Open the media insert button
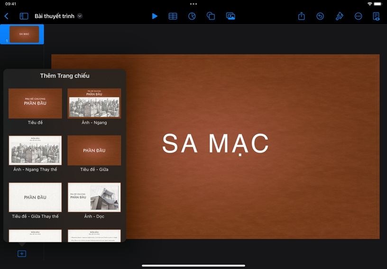387x269 pixels. pyautogui.click(x=230, y=16)
